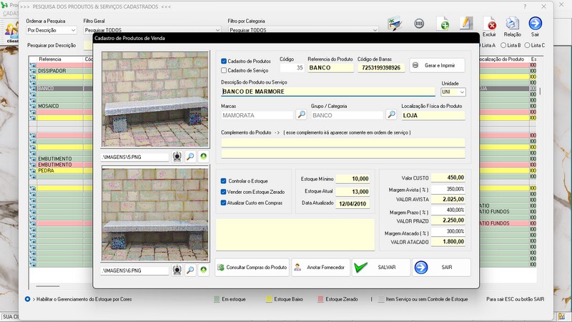Uncheck Cadastro de Produtos checkbox
The image size is (572, 322).
[225, 62]
